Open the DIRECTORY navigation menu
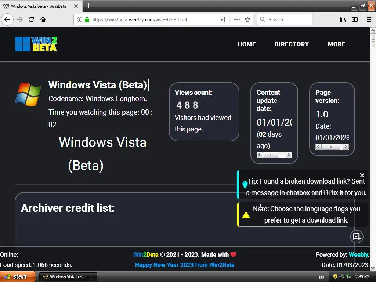The image size is (376, 282). [x=292, y=44]
